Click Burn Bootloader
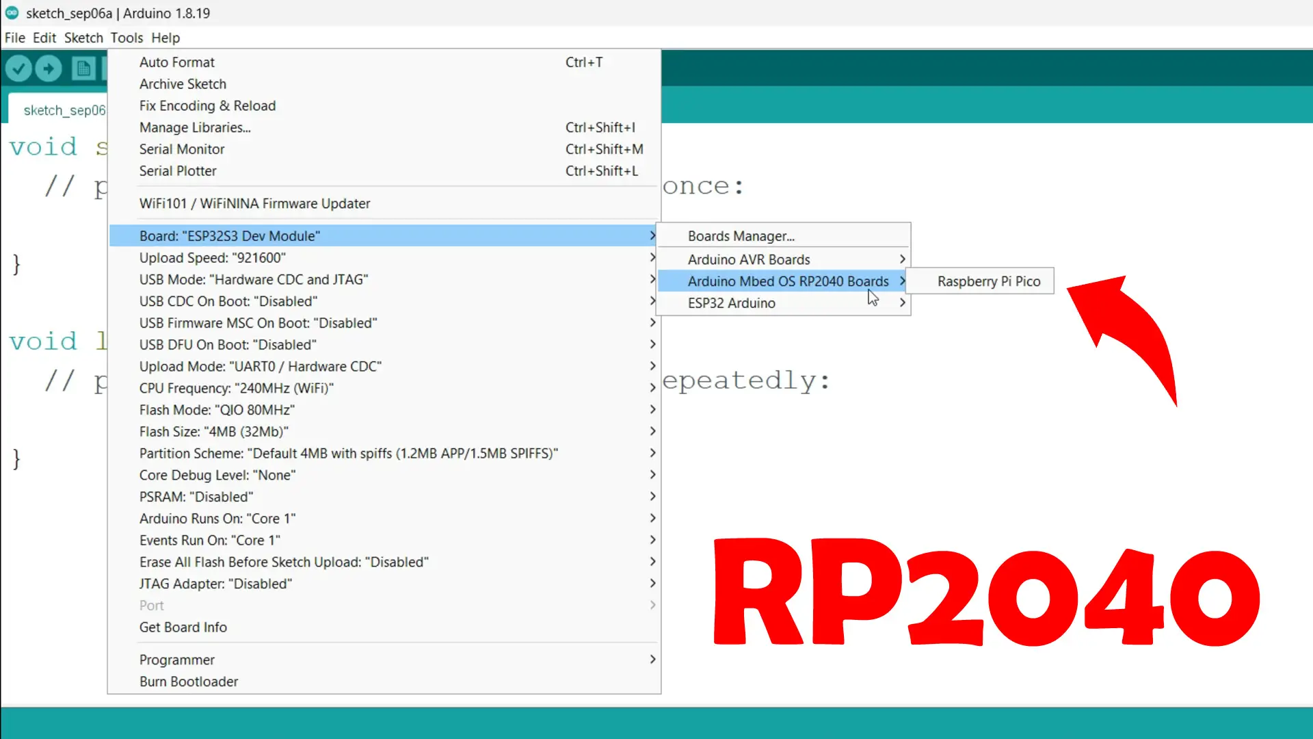The width and height of the screenshot is (1313, 739). coord(384,682)
